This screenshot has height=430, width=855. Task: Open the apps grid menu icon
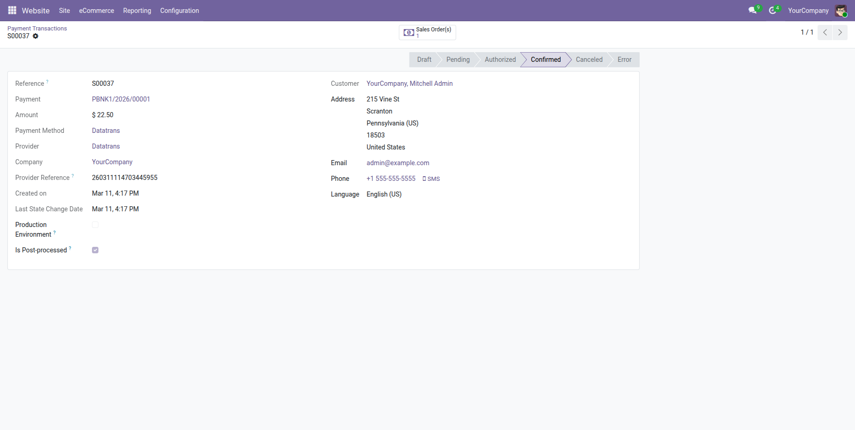pyautogui.click(x=12, y=10)
